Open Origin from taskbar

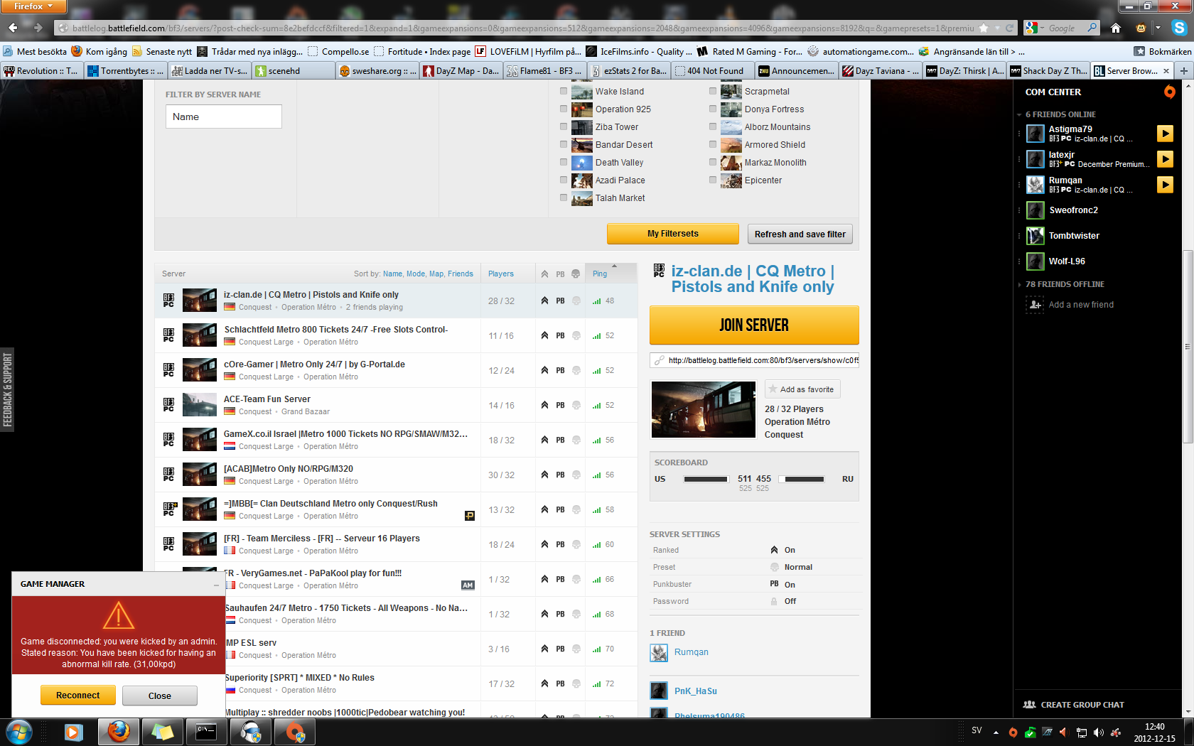tap(294, 732)
